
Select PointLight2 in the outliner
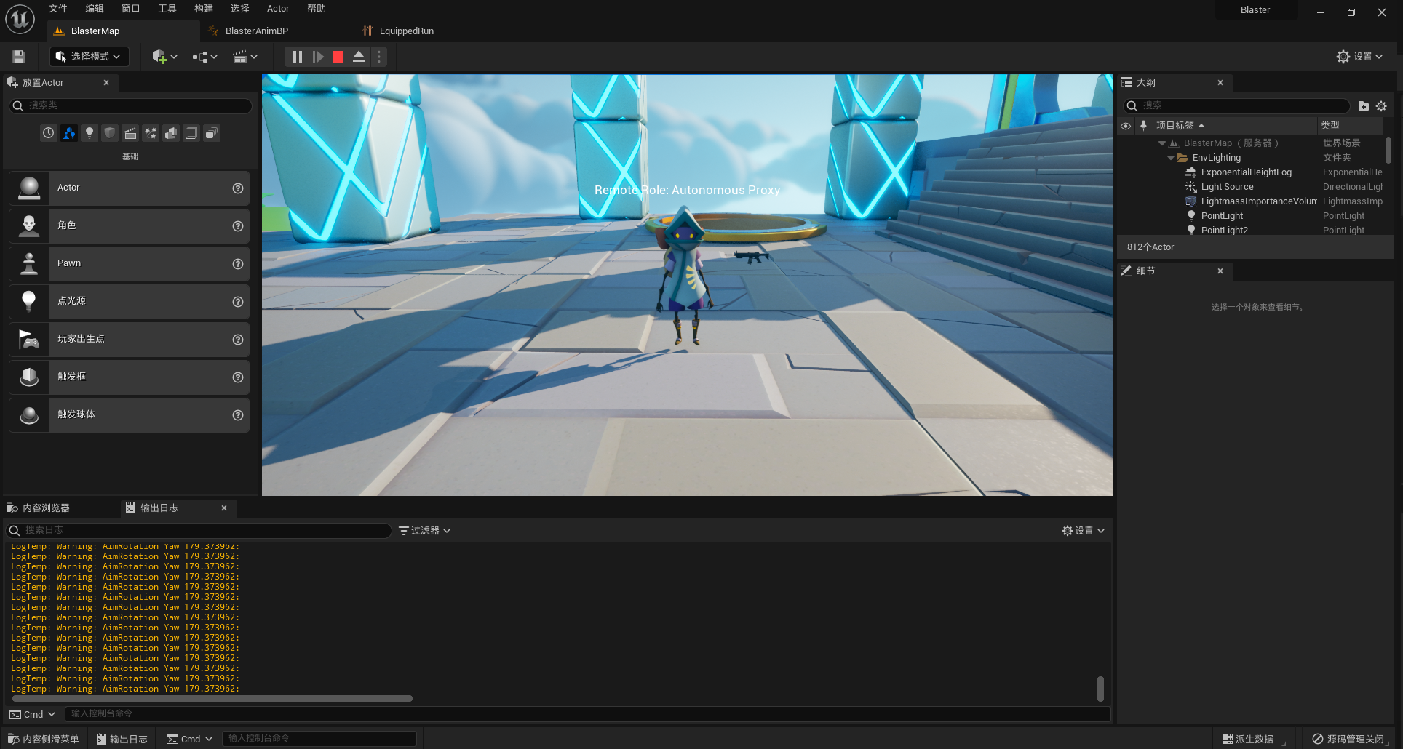(x=1224, y=231)
